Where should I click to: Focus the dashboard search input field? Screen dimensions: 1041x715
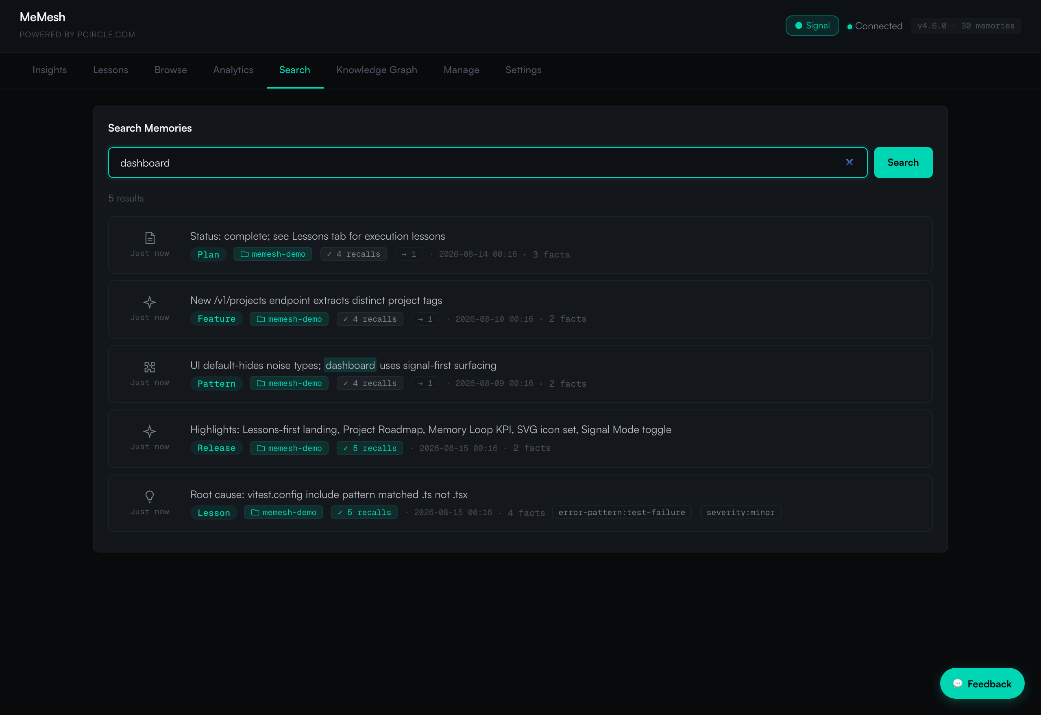(488, 162)
